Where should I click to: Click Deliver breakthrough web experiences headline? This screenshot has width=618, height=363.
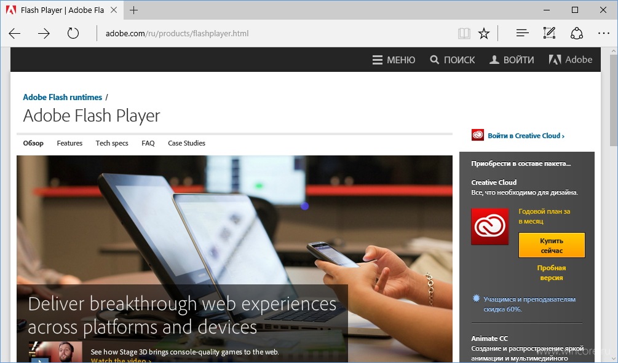point(182,316)
